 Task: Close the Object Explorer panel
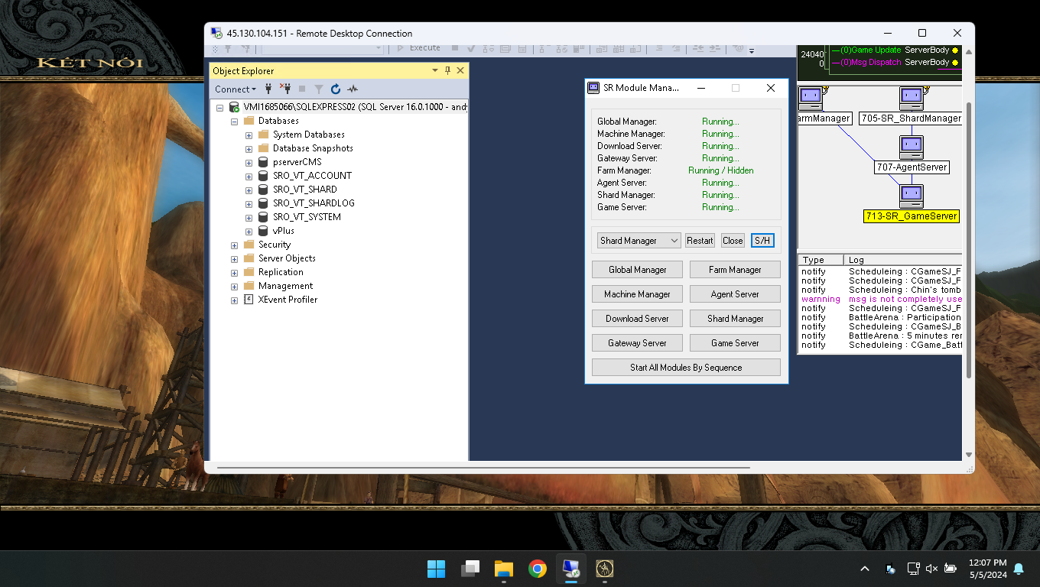(x=460, y=70)
